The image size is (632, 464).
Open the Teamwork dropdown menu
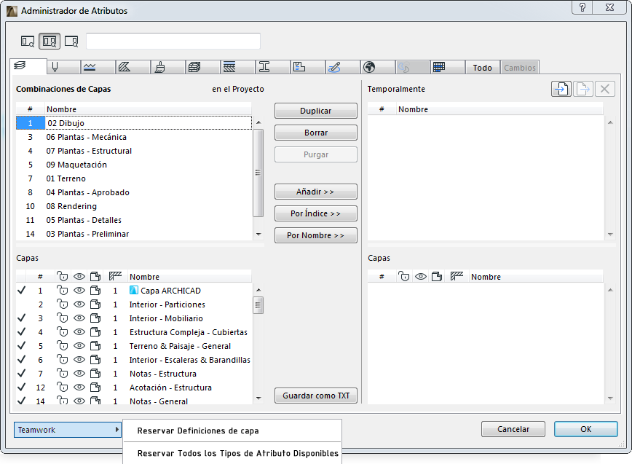(67, 430)
